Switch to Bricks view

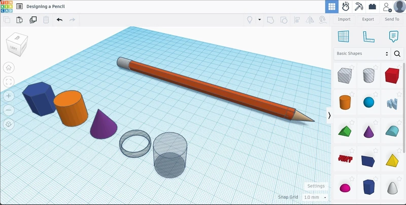pyautogui.click(x=373, y=7)
